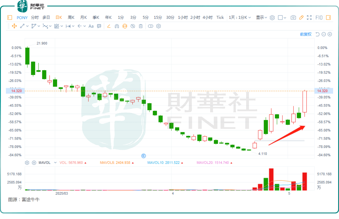Viewport: 339px width, 219px height.
Task: Switch to the 多日 multi-day tab
Action: pos(46,17)
